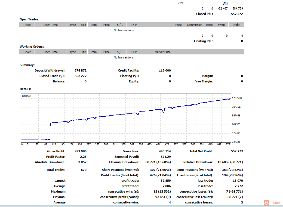The height and width of the screenshot is (207, 283).
Task: Click the Details: heading
Action: pos(25,89)
